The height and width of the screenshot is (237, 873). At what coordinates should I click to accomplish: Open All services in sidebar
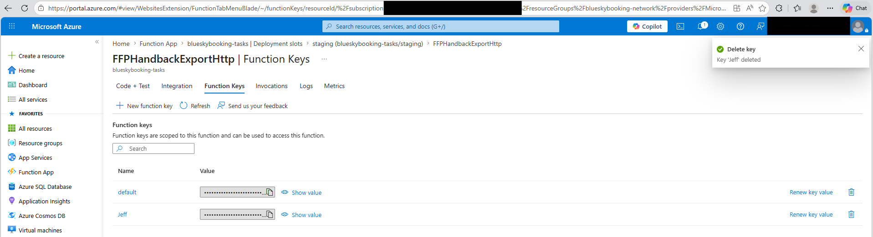tap(28, 99)
